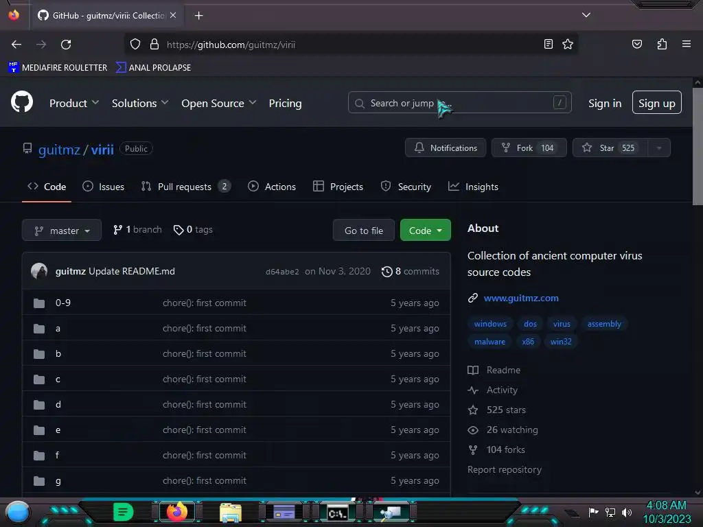Open the guitmz avatar in commit row
703x527 pixels.
coord(39,271)
